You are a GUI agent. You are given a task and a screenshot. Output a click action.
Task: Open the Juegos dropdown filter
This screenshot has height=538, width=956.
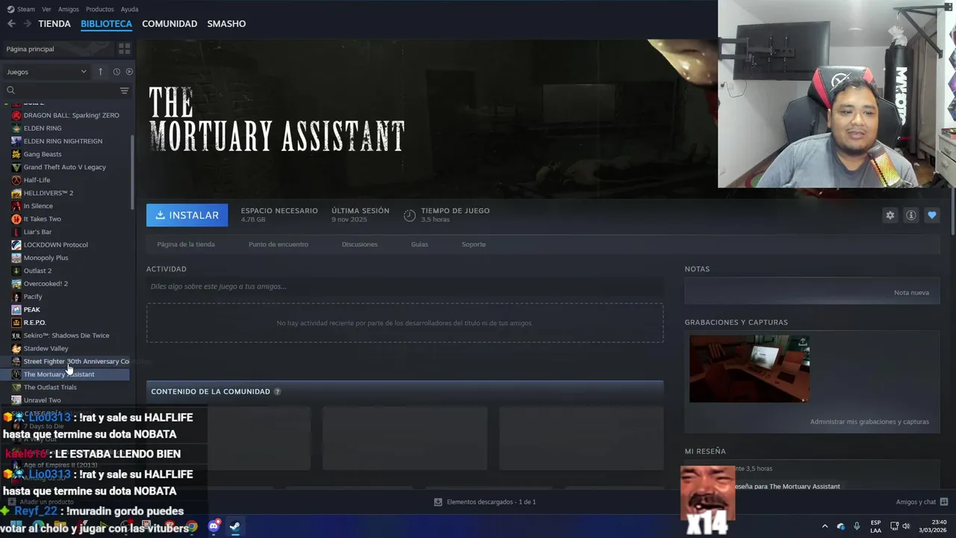pyautogui.click(x=46, y=72)
